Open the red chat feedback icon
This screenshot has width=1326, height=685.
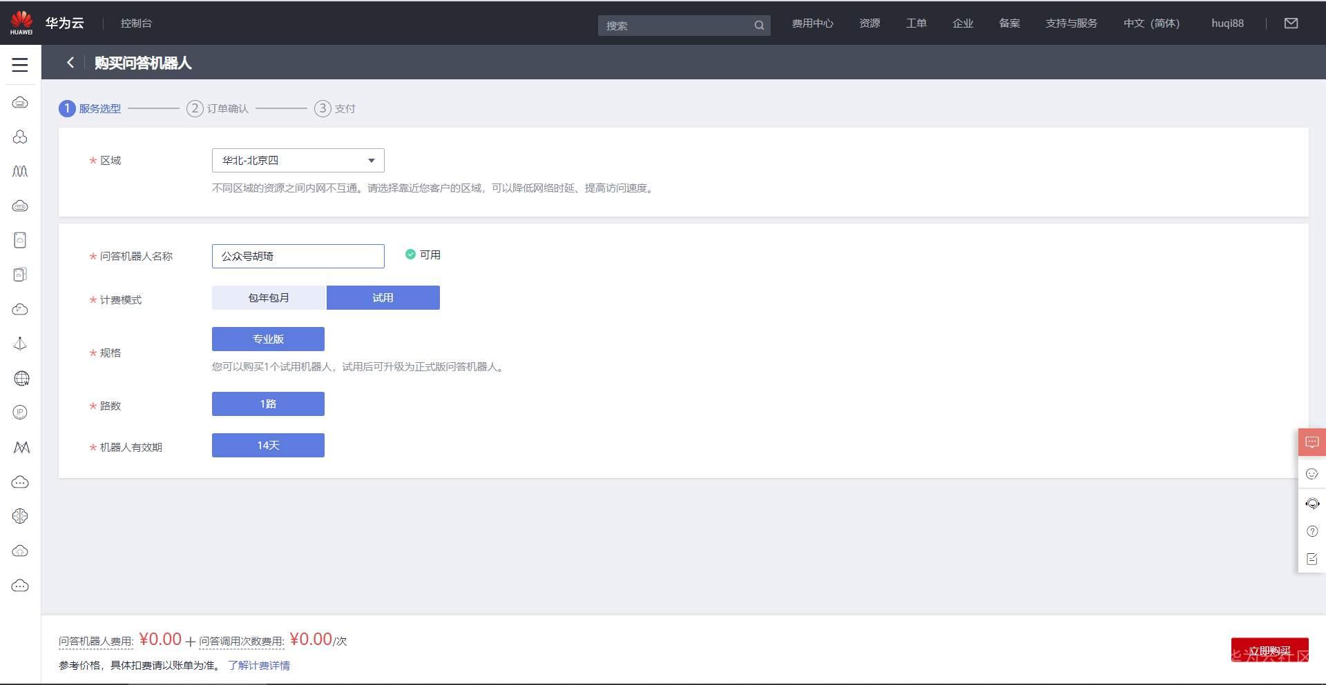pyautogui.click(x=1312, y=442)
